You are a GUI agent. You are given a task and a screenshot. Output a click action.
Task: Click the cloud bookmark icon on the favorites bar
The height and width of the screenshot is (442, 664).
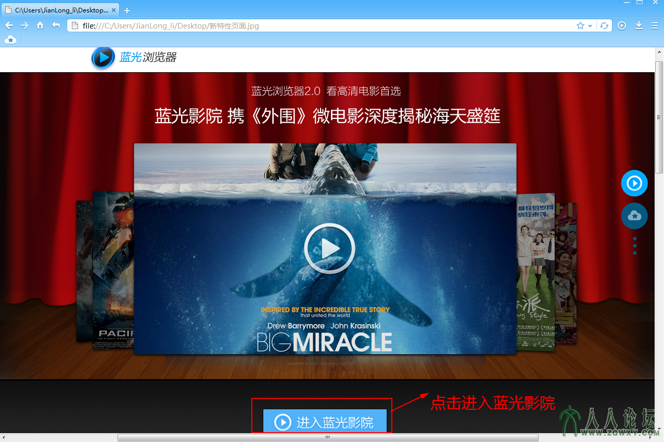click(10, 39)
